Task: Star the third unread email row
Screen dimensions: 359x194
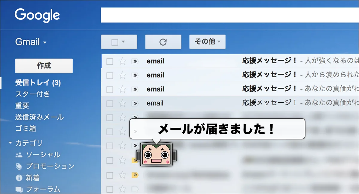Action: coord(122,89)
